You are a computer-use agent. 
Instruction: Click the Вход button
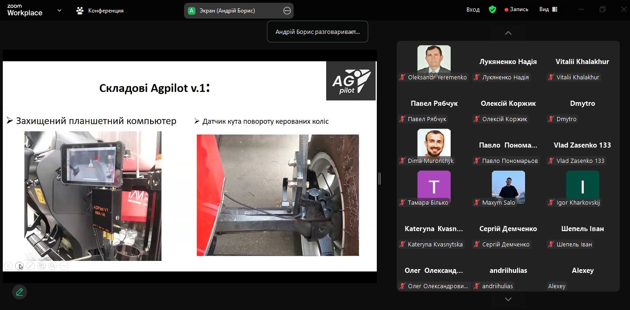pyautogui.click(x=473, y=10)
